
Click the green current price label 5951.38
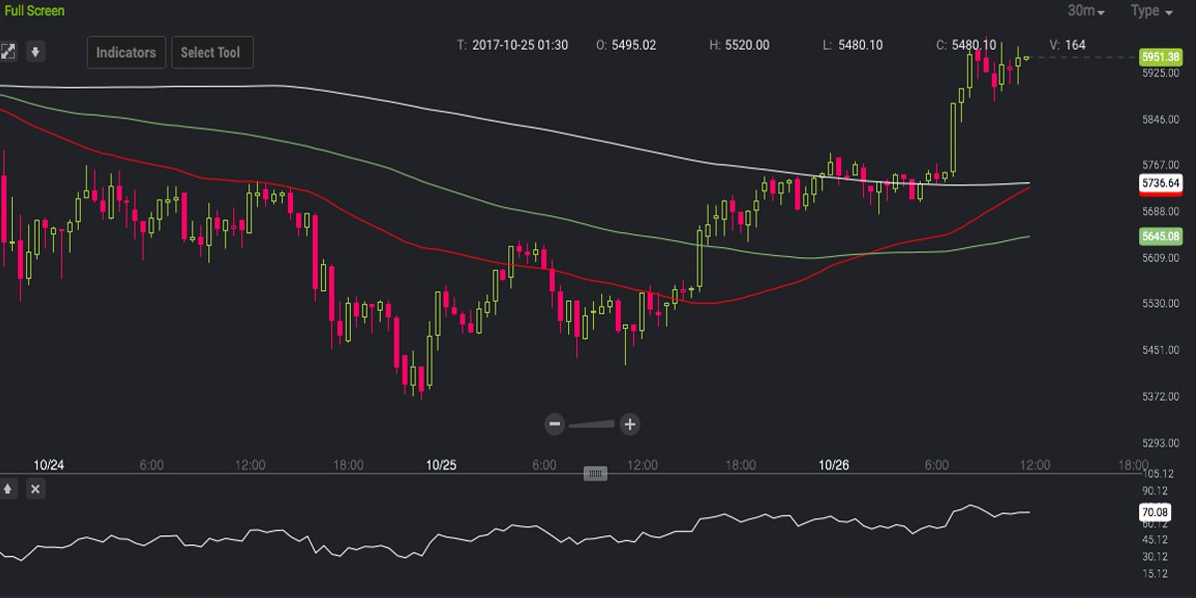(x=1162, y=58)
